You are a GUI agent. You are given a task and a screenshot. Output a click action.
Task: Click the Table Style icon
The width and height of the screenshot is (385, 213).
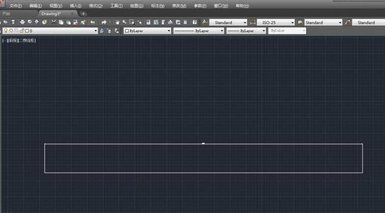300,22
